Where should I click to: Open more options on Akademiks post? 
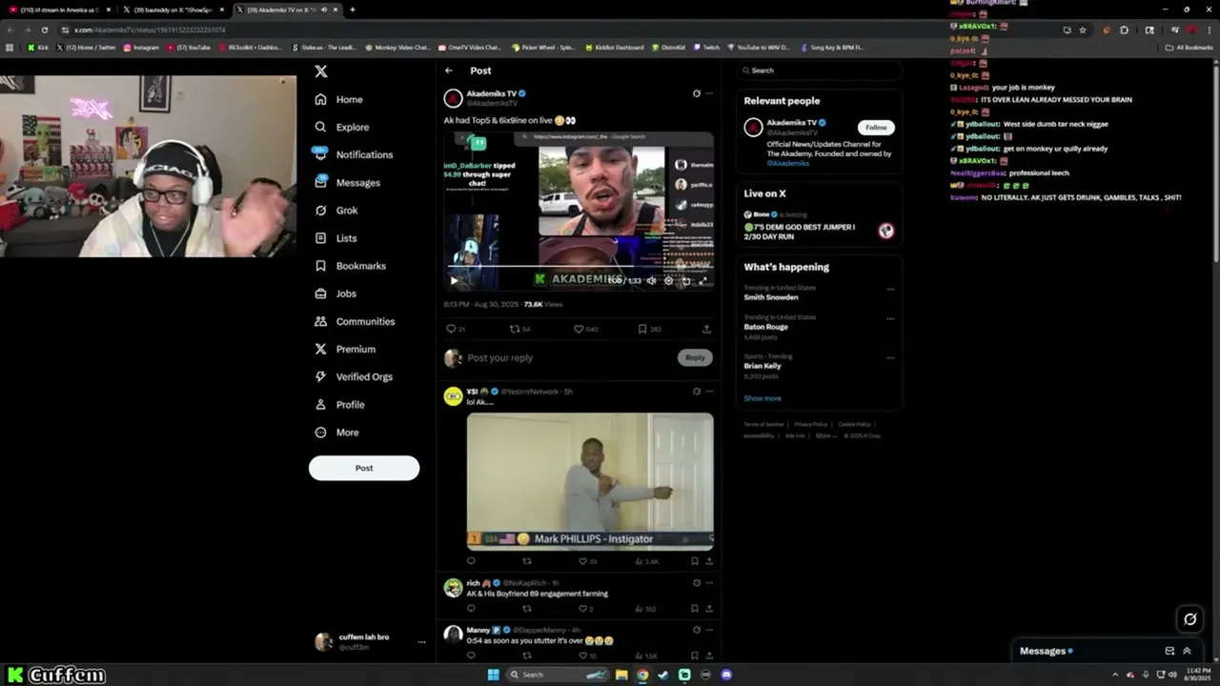click(x=709, y=93)
